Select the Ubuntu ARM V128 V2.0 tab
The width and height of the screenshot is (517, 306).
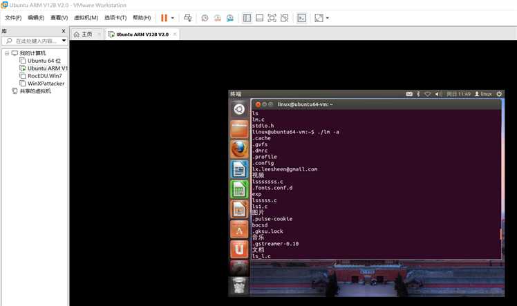point(142,35)
